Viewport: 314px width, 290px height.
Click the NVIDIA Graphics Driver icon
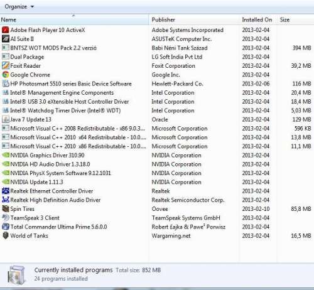pyautogui.click(x=6, y=155)
